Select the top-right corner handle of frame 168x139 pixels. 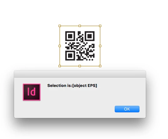tap(100, 26)
